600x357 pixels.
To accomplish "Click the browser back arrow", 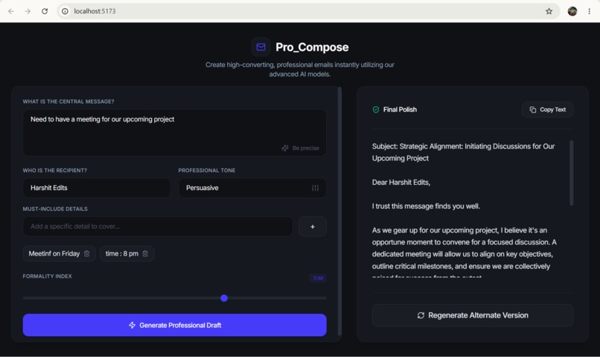I will [11, 11].
